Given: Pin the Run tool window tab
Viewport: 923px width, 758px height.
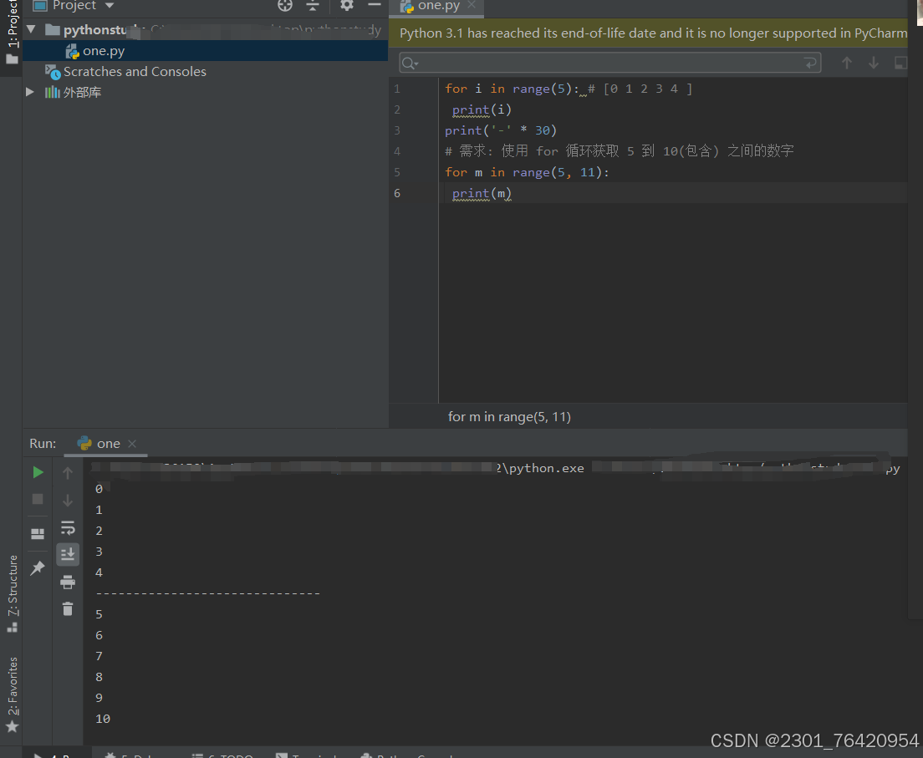Looking at the screenshot, I should click(x=37, y=567).
